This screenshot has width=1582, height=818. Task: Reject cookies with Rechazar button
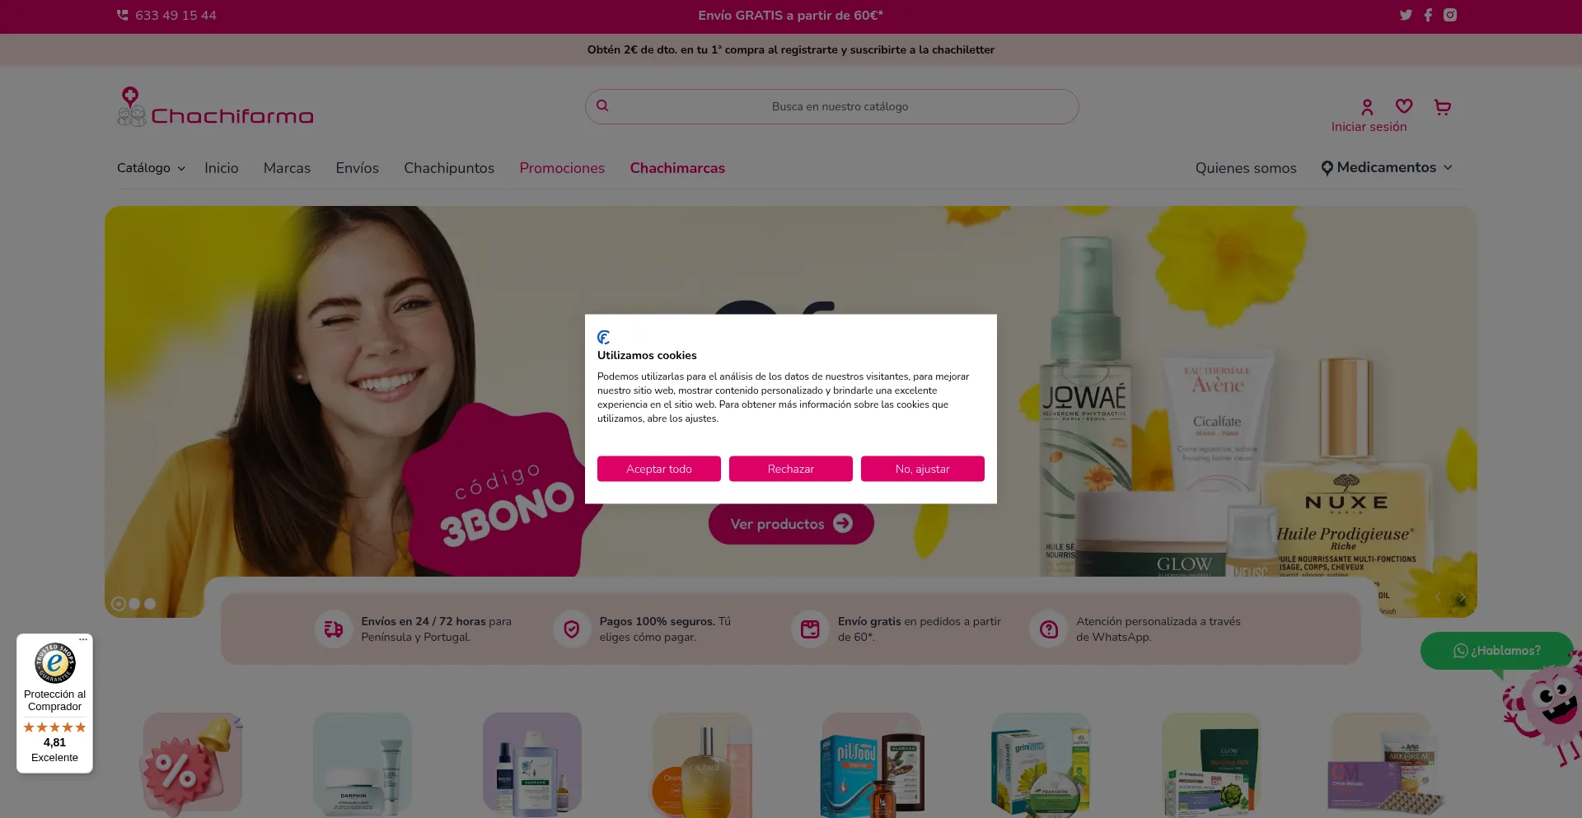tap(791, 469)
